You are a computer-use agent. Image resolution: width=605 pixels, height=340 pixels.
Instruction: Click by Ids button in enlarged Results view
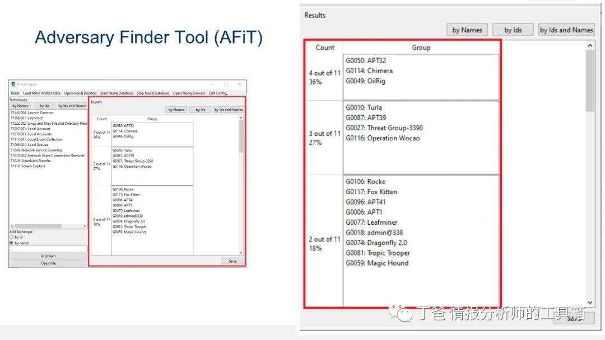click(x=513, y=30)
